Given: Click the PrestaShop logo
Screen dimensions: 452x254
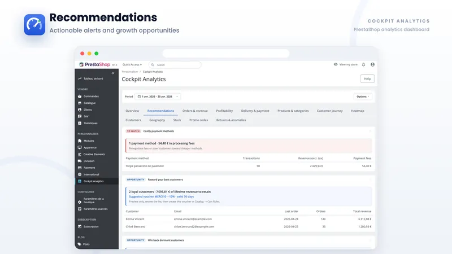Looking at the screenshot, I should pos(94,64).
